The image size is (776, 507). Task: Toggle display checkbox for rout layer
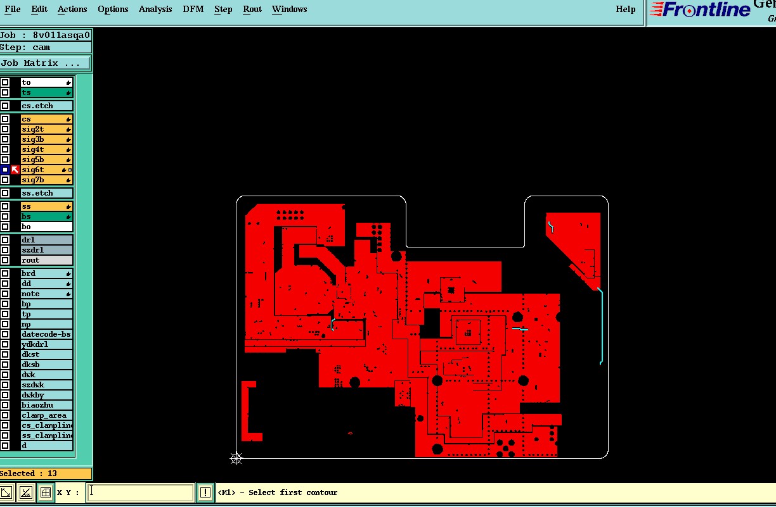click(x=5, y=260)
